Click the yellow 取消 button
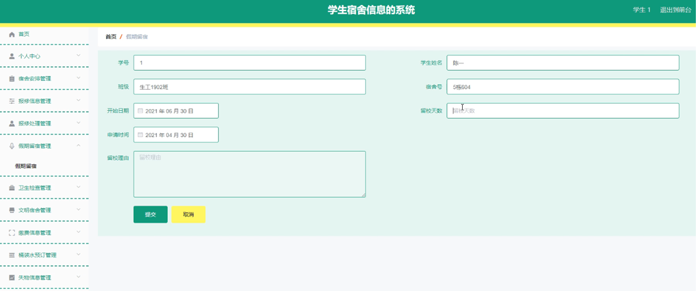The width and height of the screenshot is (697, 291). (x=188, y=215)
